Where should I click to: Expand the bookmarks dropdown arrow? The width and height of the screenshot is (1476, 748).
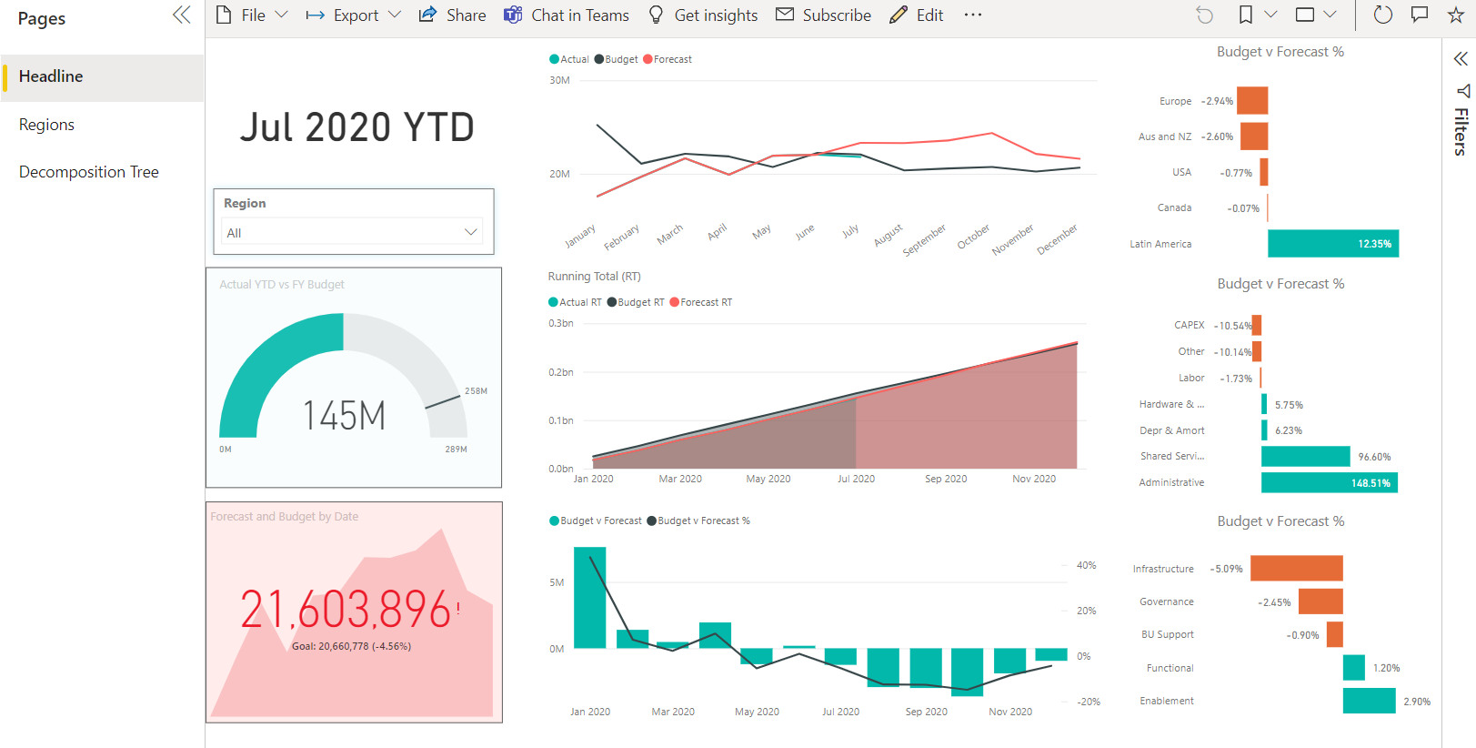[x=1270, y=15]
